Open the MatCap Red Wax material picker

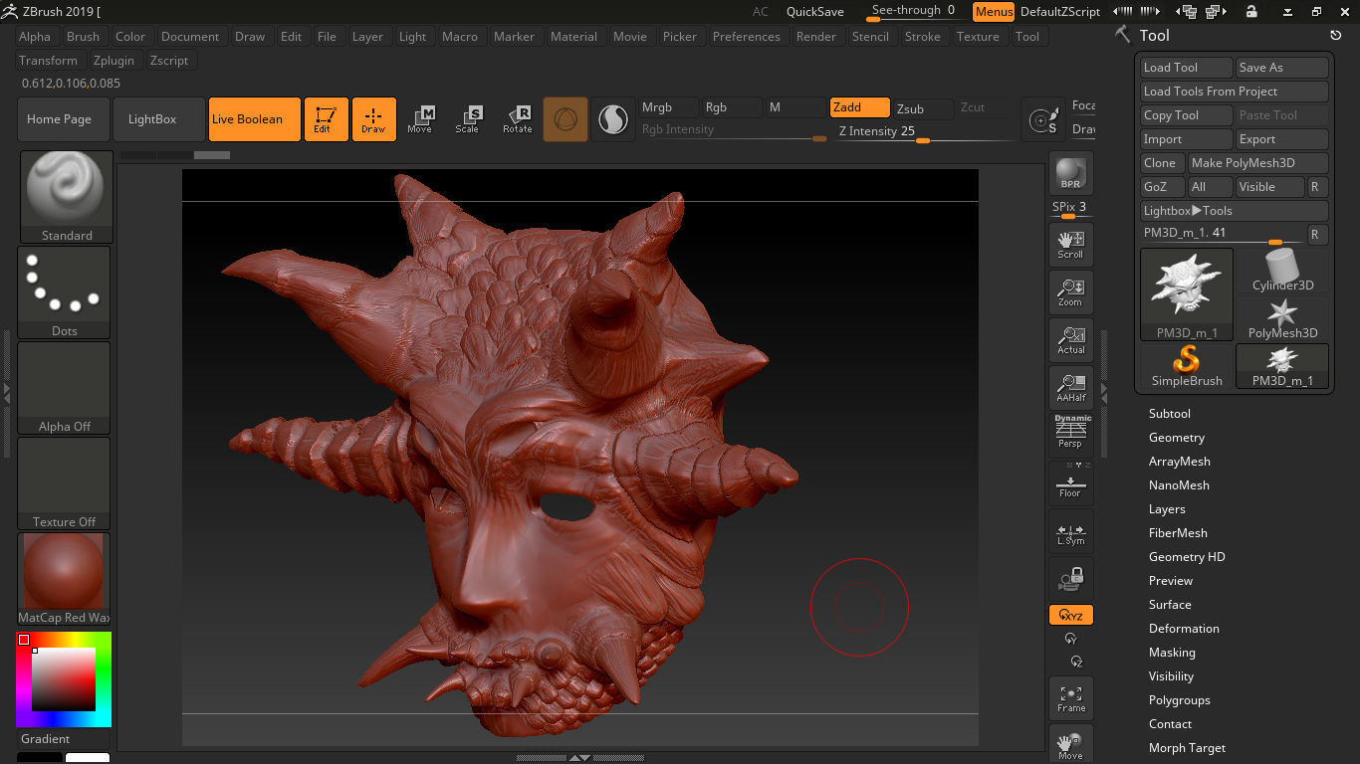[x=65, y=579]
